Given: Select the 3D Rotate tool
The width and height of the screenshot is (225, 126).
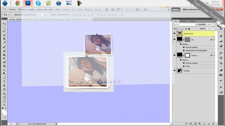Looking at the screenshot, I should (x=5, y=93).
